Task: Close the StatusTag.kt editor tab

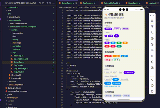Action: (76, 3)
